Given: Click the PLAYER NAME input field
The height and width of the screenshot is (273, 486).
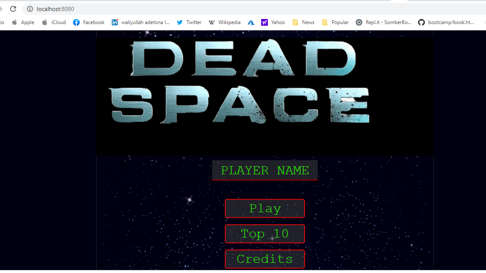Looking at the screenshot, I should point(265,170).
